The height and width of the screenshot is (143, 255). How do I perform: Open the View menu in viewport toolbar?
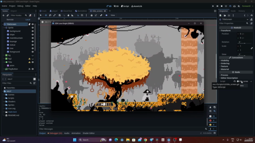point(113,15)
